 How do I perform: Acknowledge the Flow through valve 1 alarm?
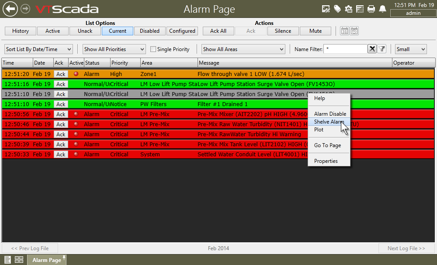[61, 74]
